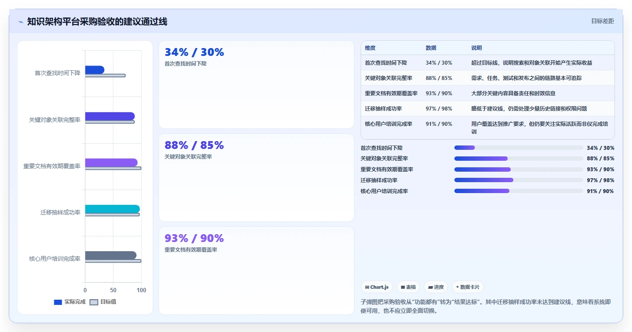Select the 88% / 85% data card value

tap(194, 145)
